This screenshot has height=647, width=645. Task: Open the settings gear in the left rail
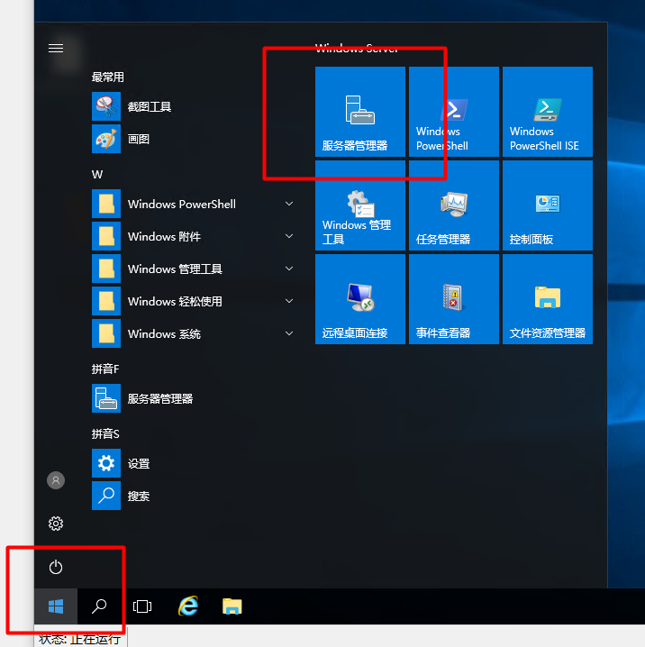56,524
